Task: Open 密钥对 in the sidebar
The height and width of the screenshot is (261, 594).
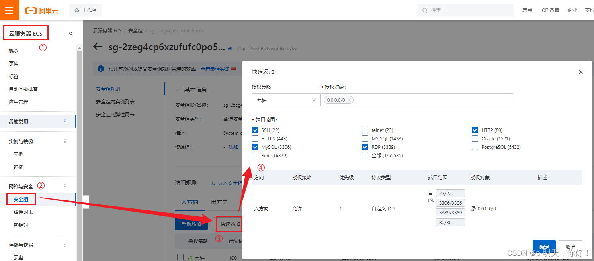Action: [21, 225]
